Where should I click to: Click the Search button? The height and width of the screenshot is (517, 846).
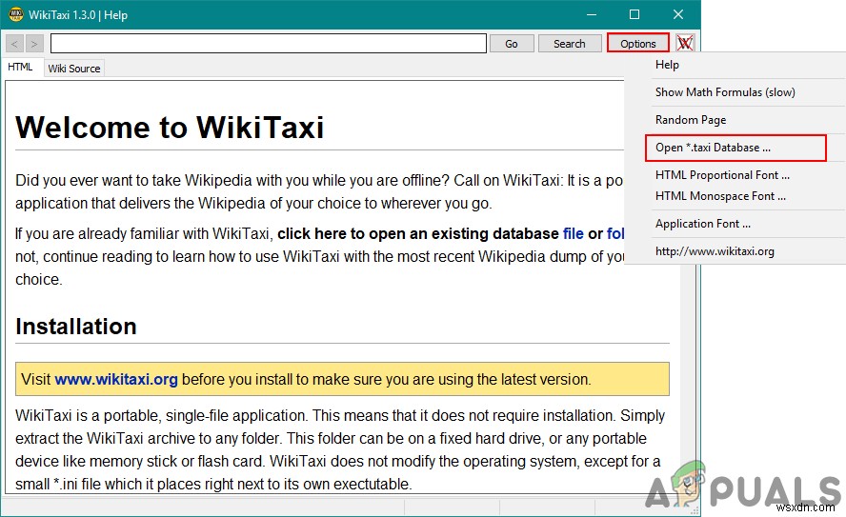click(569, 44)
